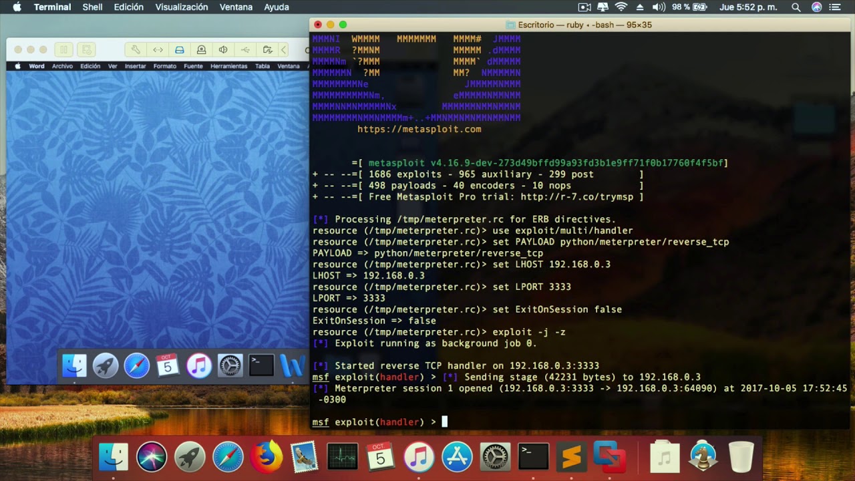Open Chess in the host dock

point(703,457)
